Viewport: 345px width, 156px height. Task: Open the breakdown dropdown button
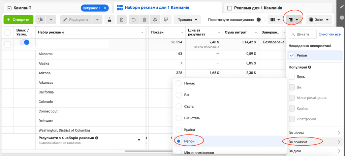pos(293,19)
